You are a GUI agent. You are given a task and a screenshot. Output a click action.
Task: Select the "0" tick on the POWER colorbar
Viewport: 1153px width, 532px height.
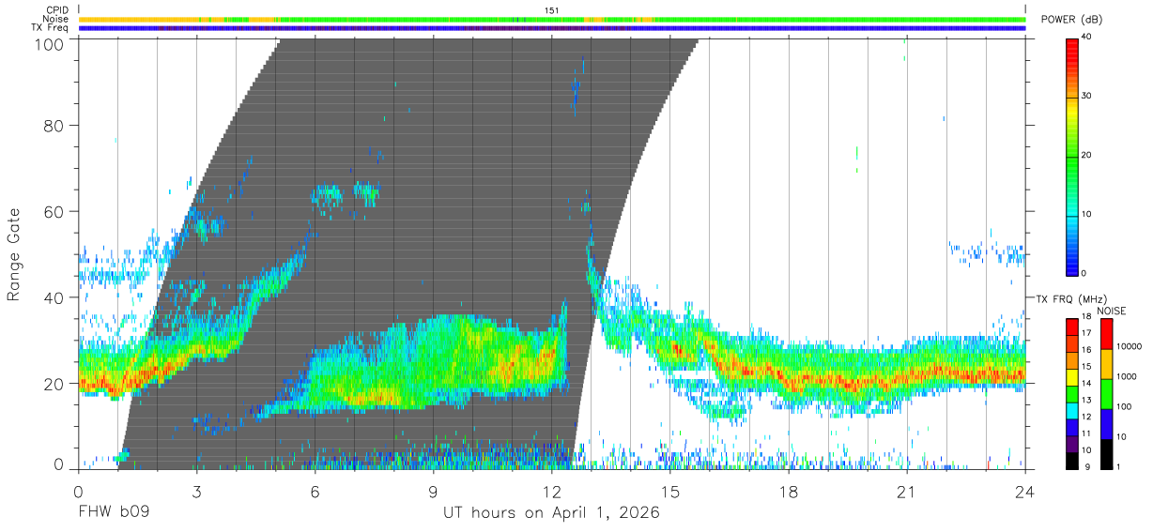pos(1085,273)
